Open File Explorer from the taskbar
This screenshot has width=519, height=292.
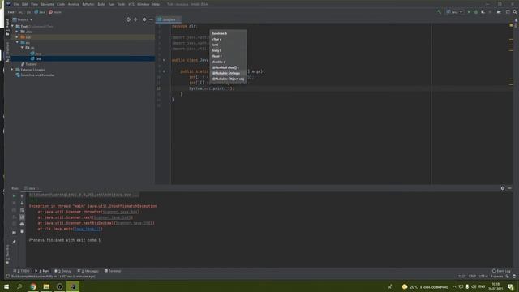pyautogui.click(x=46, y=286)
